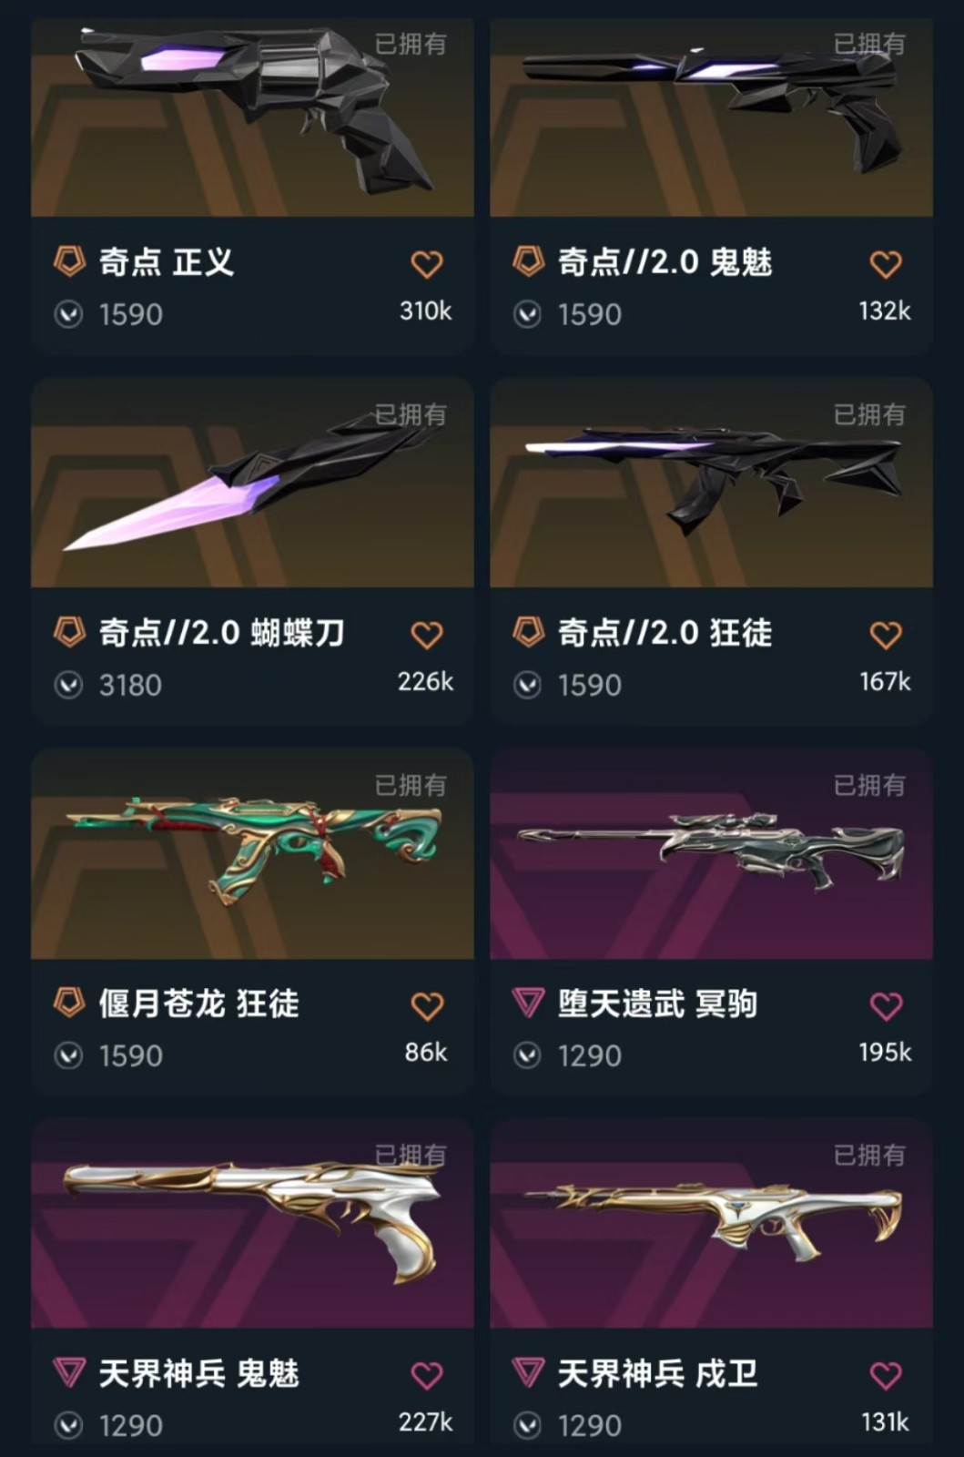Open the 堕天遗武 冥驹 sniper image
The image size is (964, 1457).
click(x=711, y=853)
